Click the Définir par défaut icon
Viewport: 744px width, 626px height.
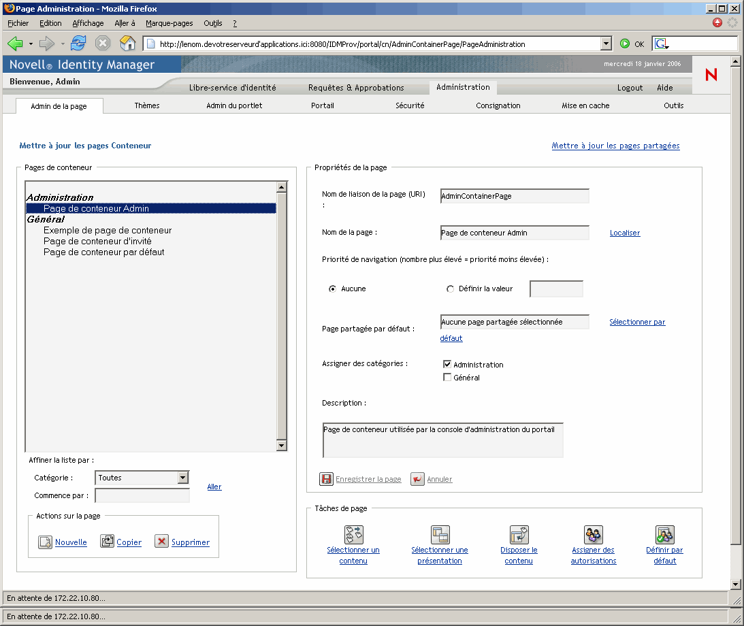click(665, 534)
